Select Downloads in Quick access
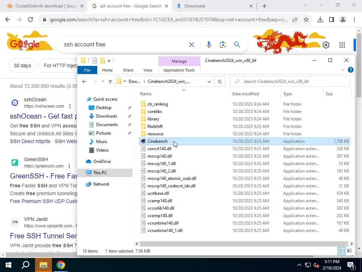The image size is (362, 272). (106, 116)
